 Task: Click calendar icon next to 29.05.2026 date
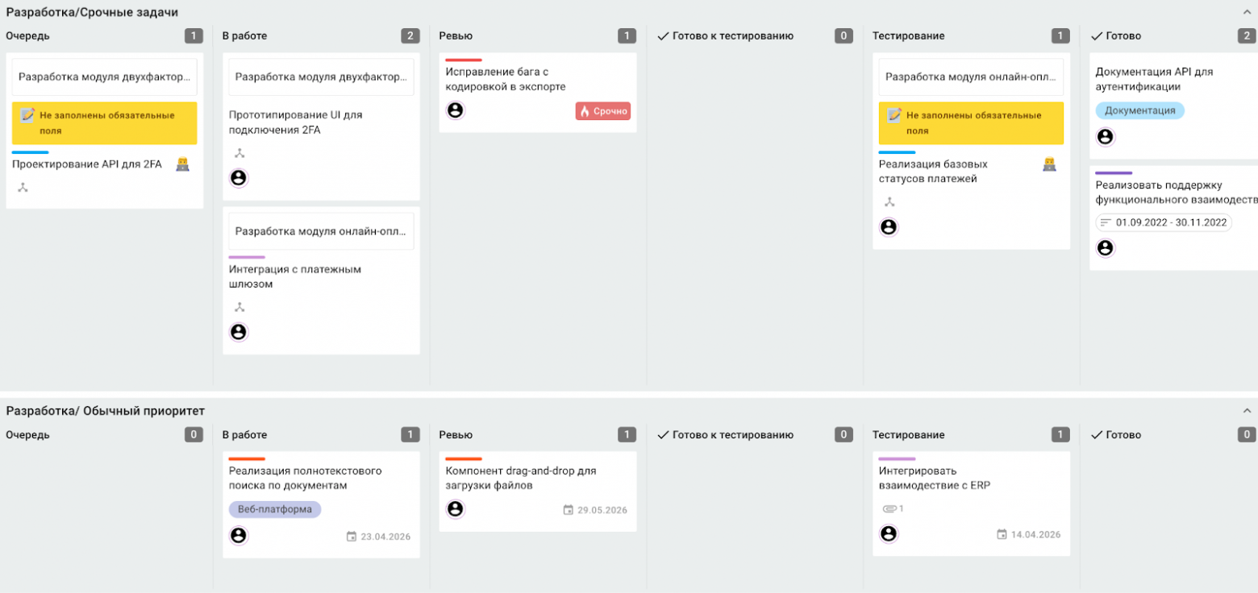(x=568, y=510)
